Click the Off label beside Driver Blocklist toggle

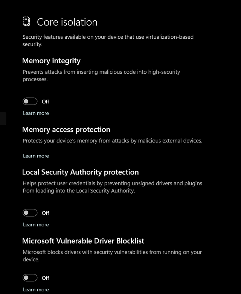pyautogui.click(x=46, y=278)
